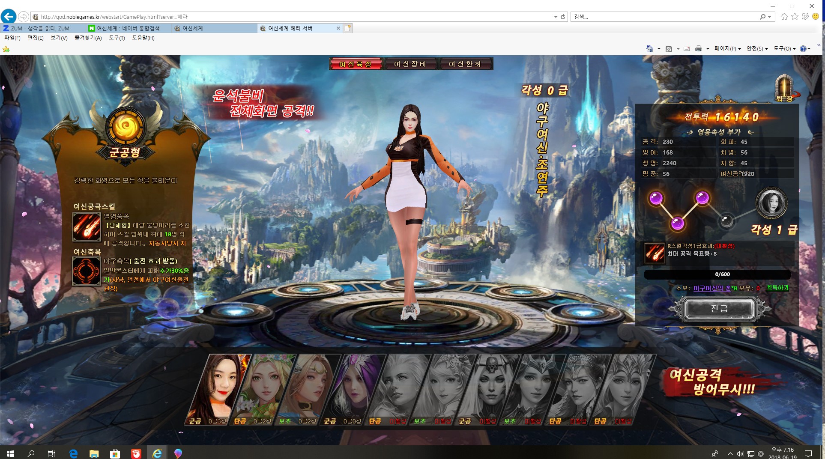The height and width of the screenshot is (459, 825).
Task: Open the volume icon in system tray
Action: pyautogui.click(x=740, y=454)
